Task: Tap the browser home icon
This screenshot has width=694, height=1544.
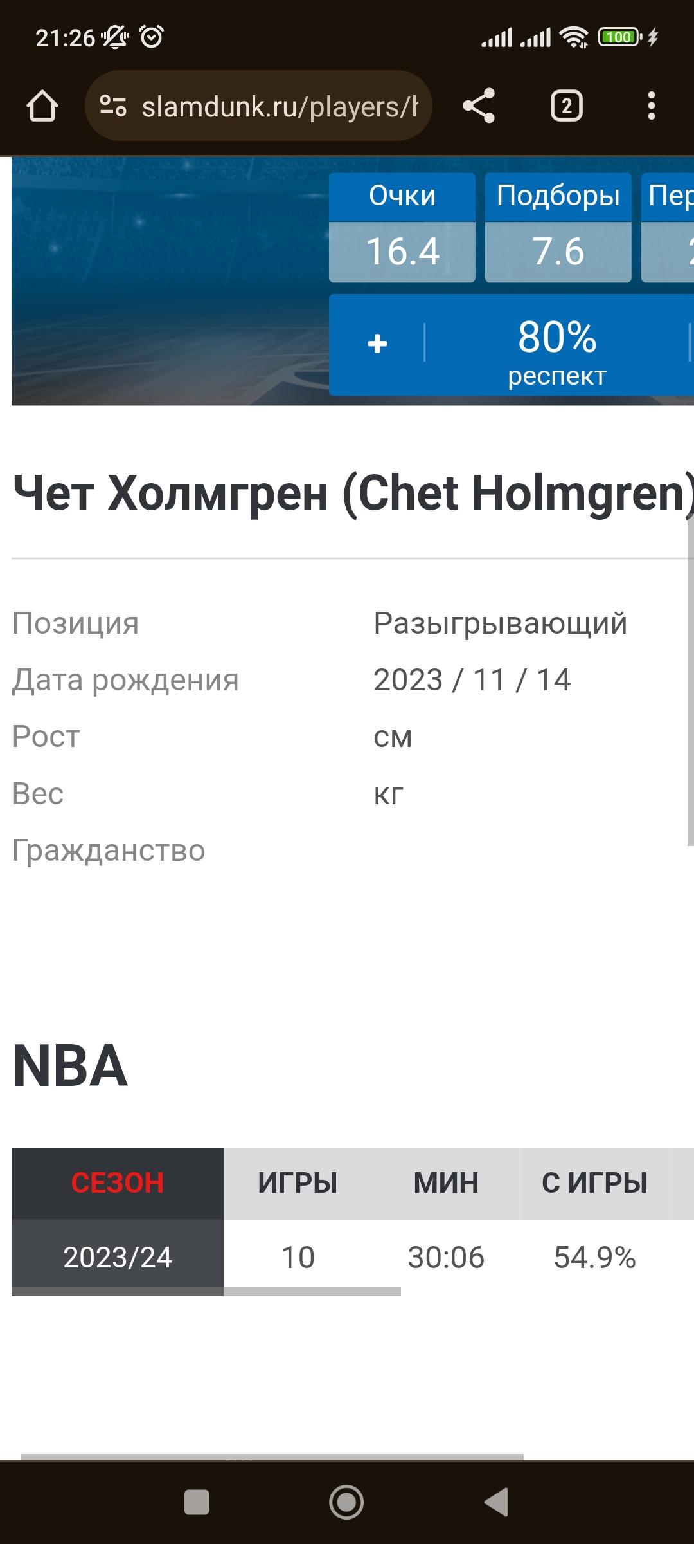Action: [x=42, y=106]
